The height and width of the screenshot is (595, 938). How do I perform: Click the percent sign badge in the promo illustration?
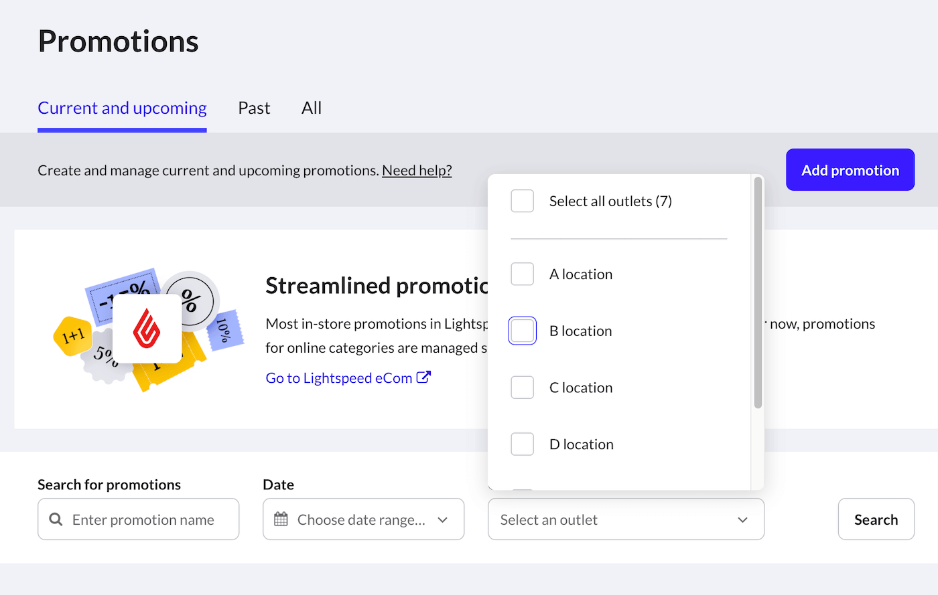click(192, 301)
